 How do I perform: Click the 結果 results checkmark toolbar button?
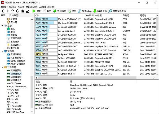pos(72,11)
